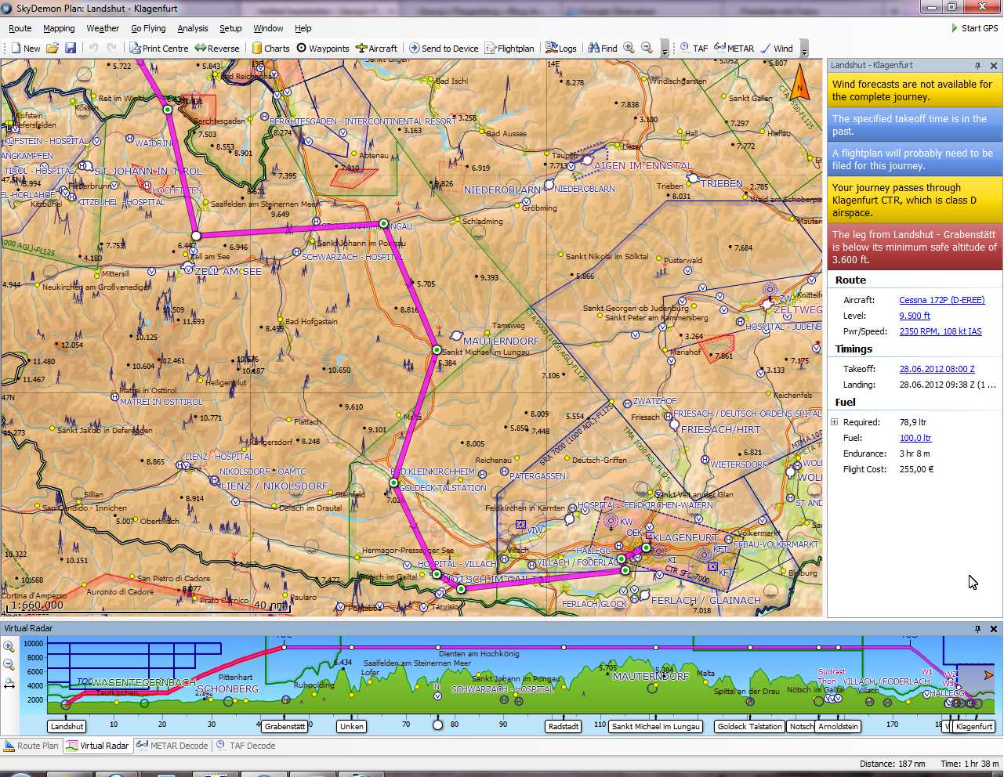Viewport: 1004px width, 777px height.
Task: Select Landshut label in radar profile
Action: (67, 726)
